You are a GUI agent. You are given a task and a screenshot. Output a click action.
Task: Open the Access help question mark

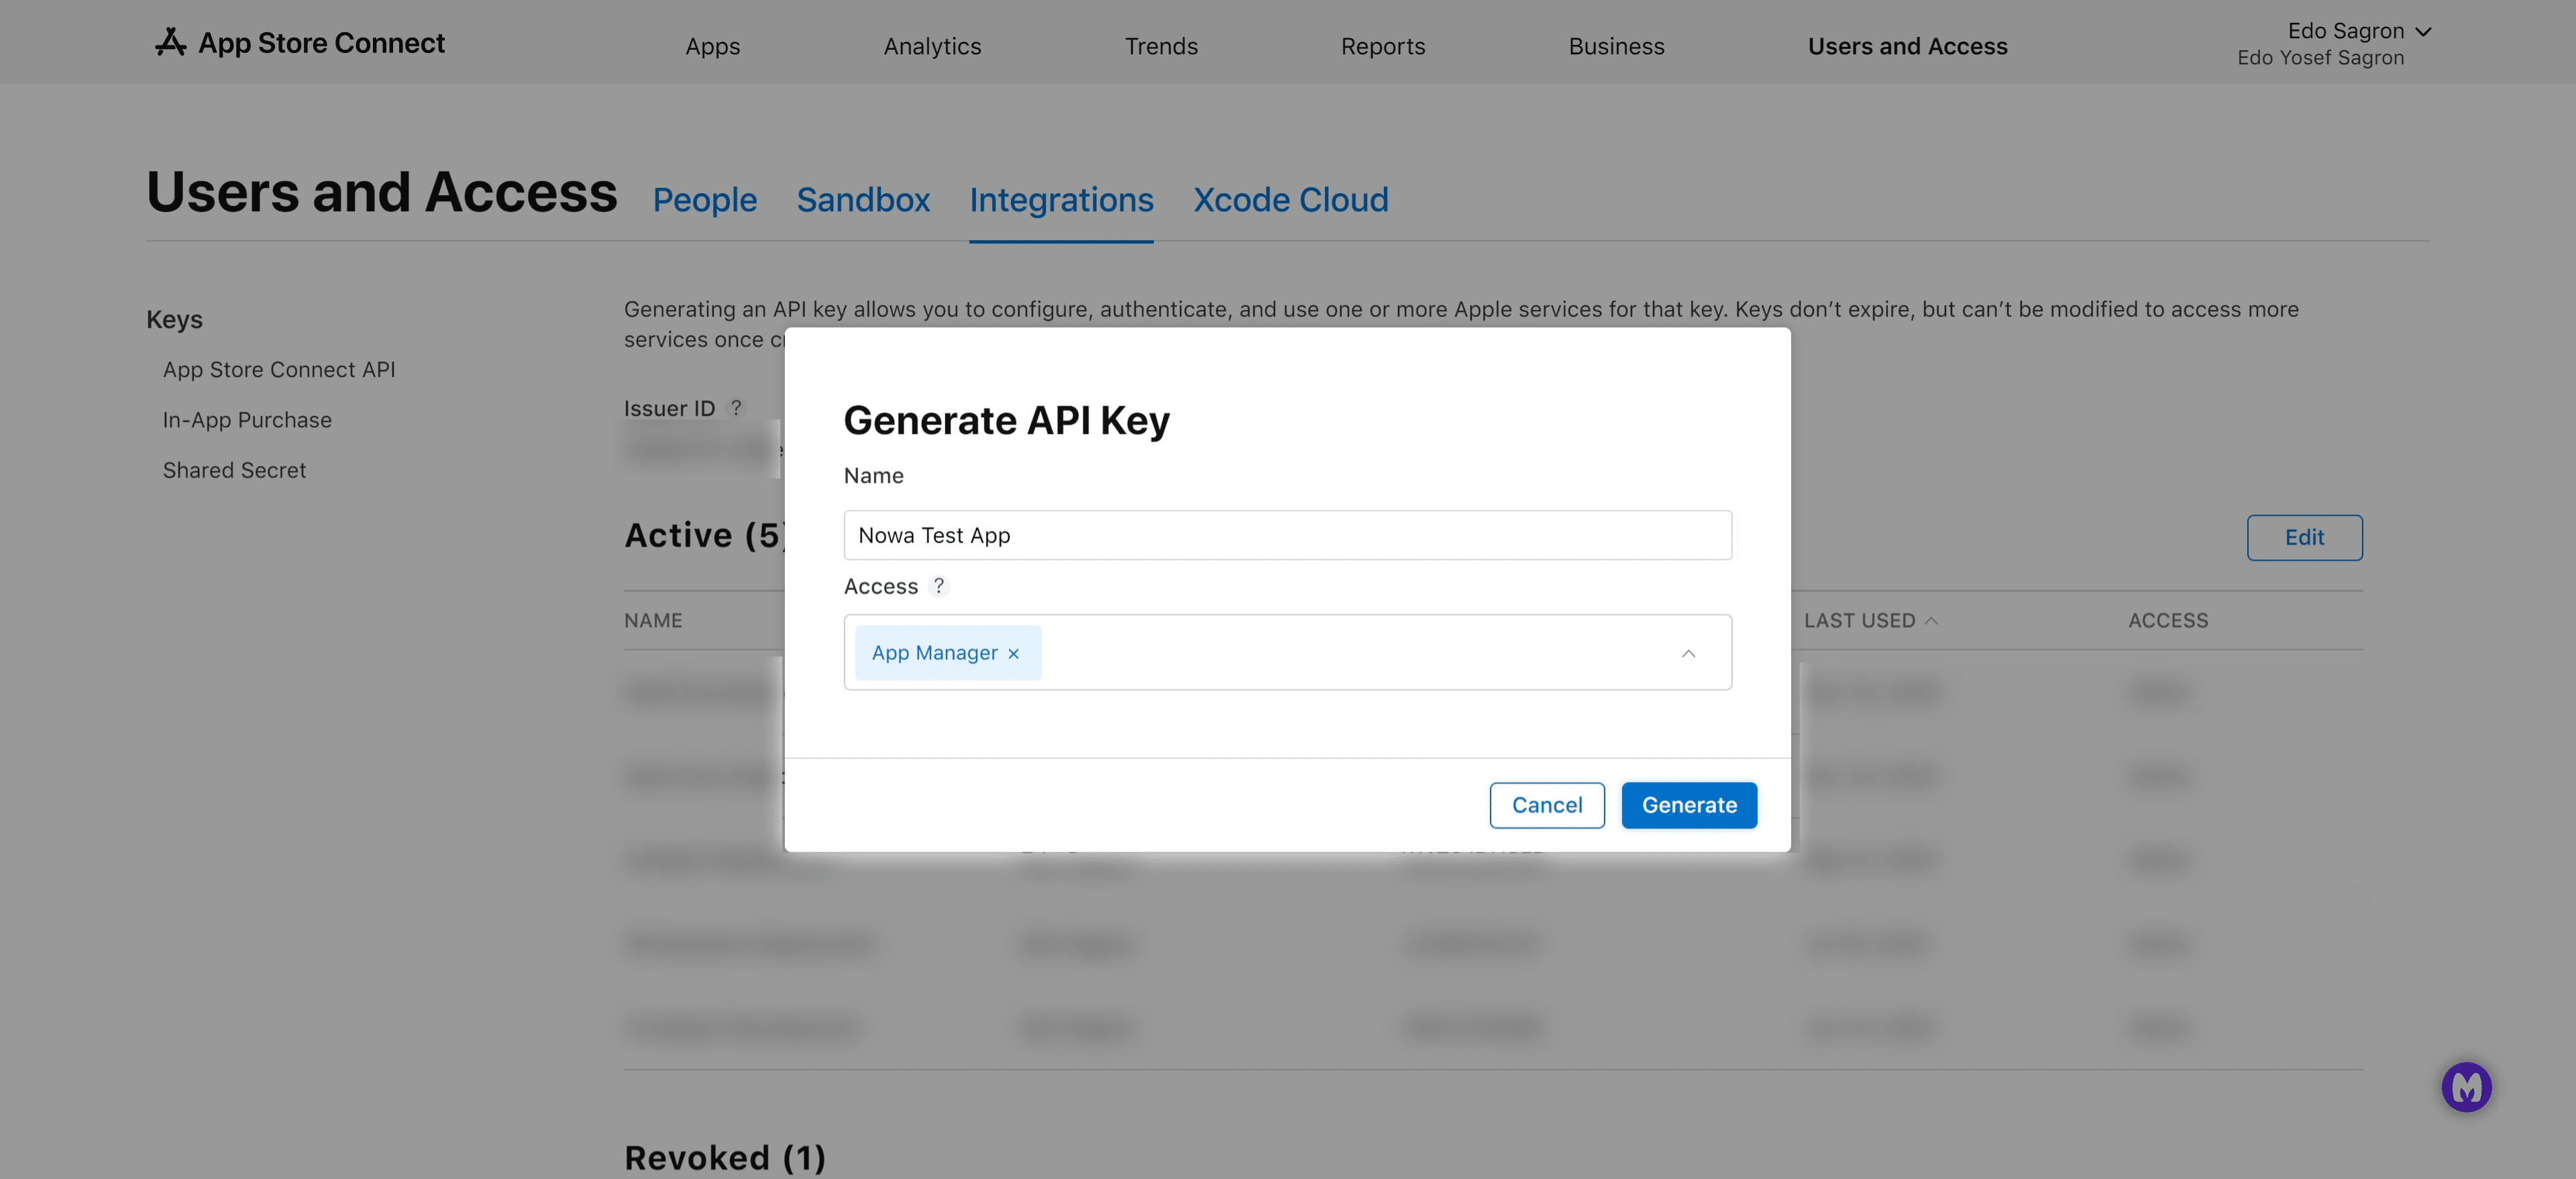938,586
